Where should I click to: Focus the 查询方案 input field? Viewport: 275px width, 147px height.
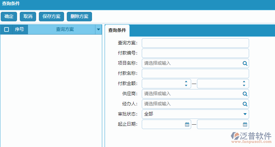click(195, 43)
